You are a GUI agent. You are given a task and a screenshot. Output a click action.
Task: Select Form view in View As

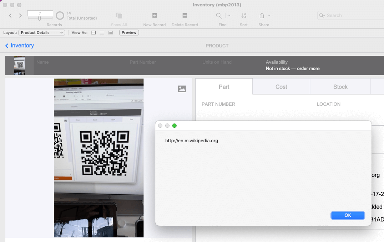(93, 32)
